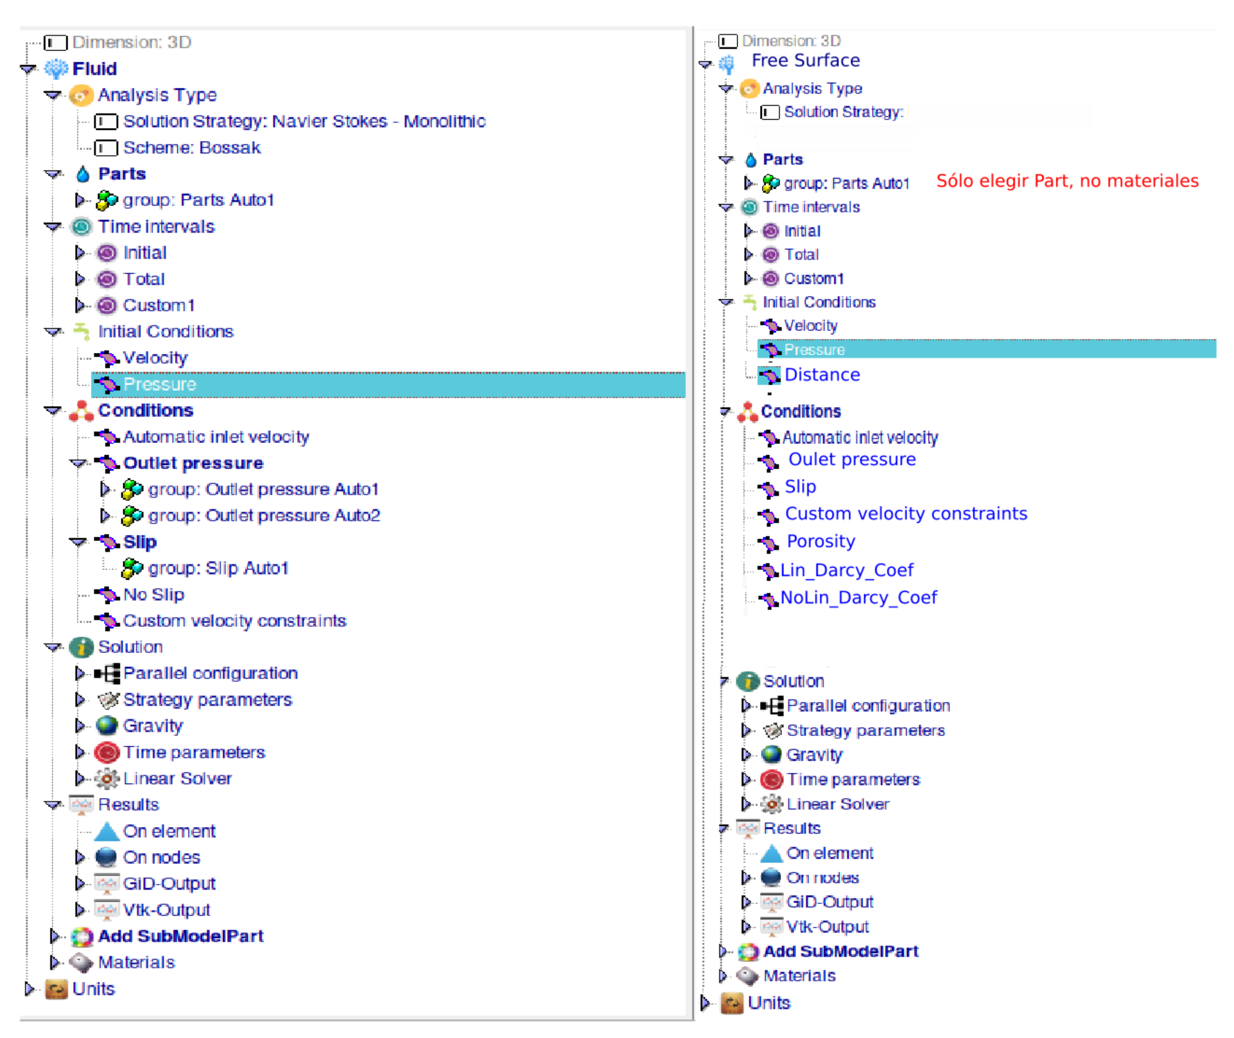Click the On element blue triangle icon in left tree
Image resolution: width=1234 pixels, height=1038 pixels.
(107, 831)
